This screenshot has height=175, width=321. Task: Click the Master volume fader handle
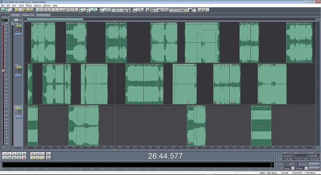[x=3, y=71]
